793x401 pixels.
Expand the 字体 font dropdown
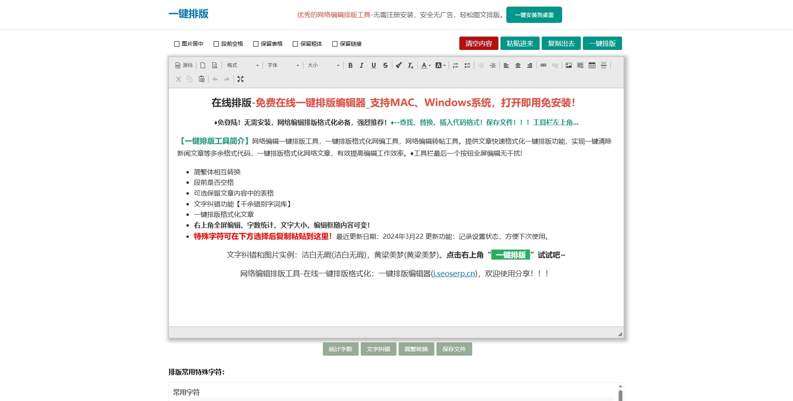(283, 65)
